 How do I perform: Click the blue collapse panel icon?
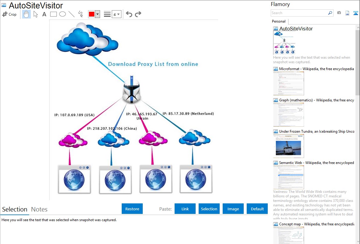(x=355, y=13)
